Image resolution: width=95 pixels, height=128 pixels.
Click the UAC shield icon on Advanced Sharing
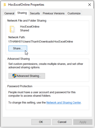tap(14, 76)
